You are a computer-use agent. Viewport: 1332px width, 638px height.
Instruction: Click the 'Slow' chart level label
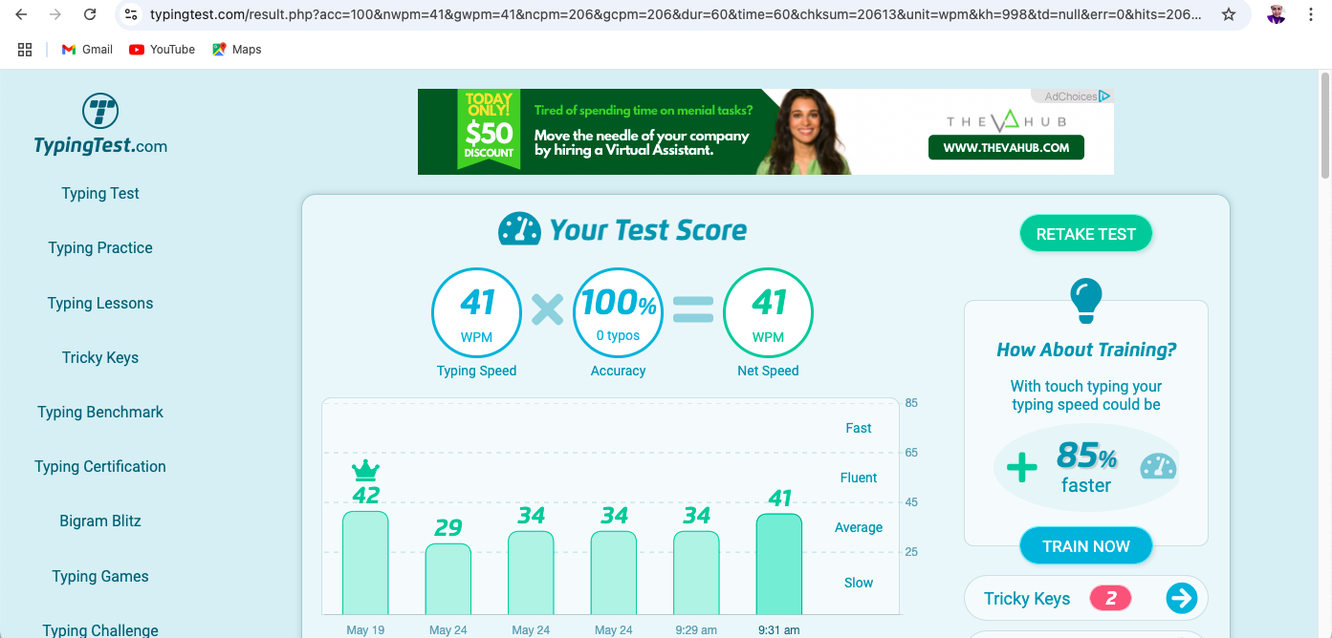click(x=859, y=583)
